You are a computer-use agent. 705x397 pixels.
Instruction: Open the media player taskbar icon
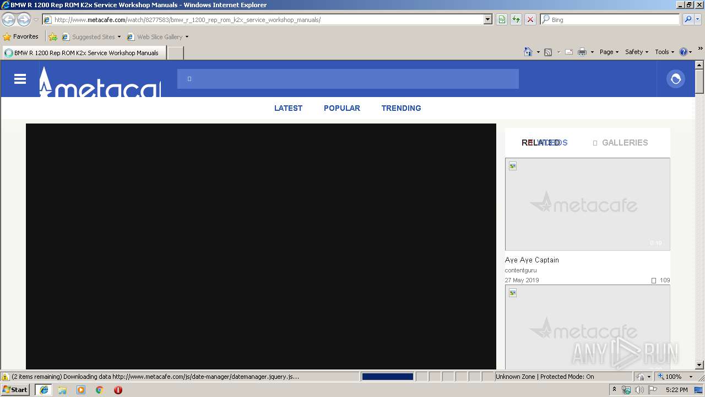click(x=81, y=390)
